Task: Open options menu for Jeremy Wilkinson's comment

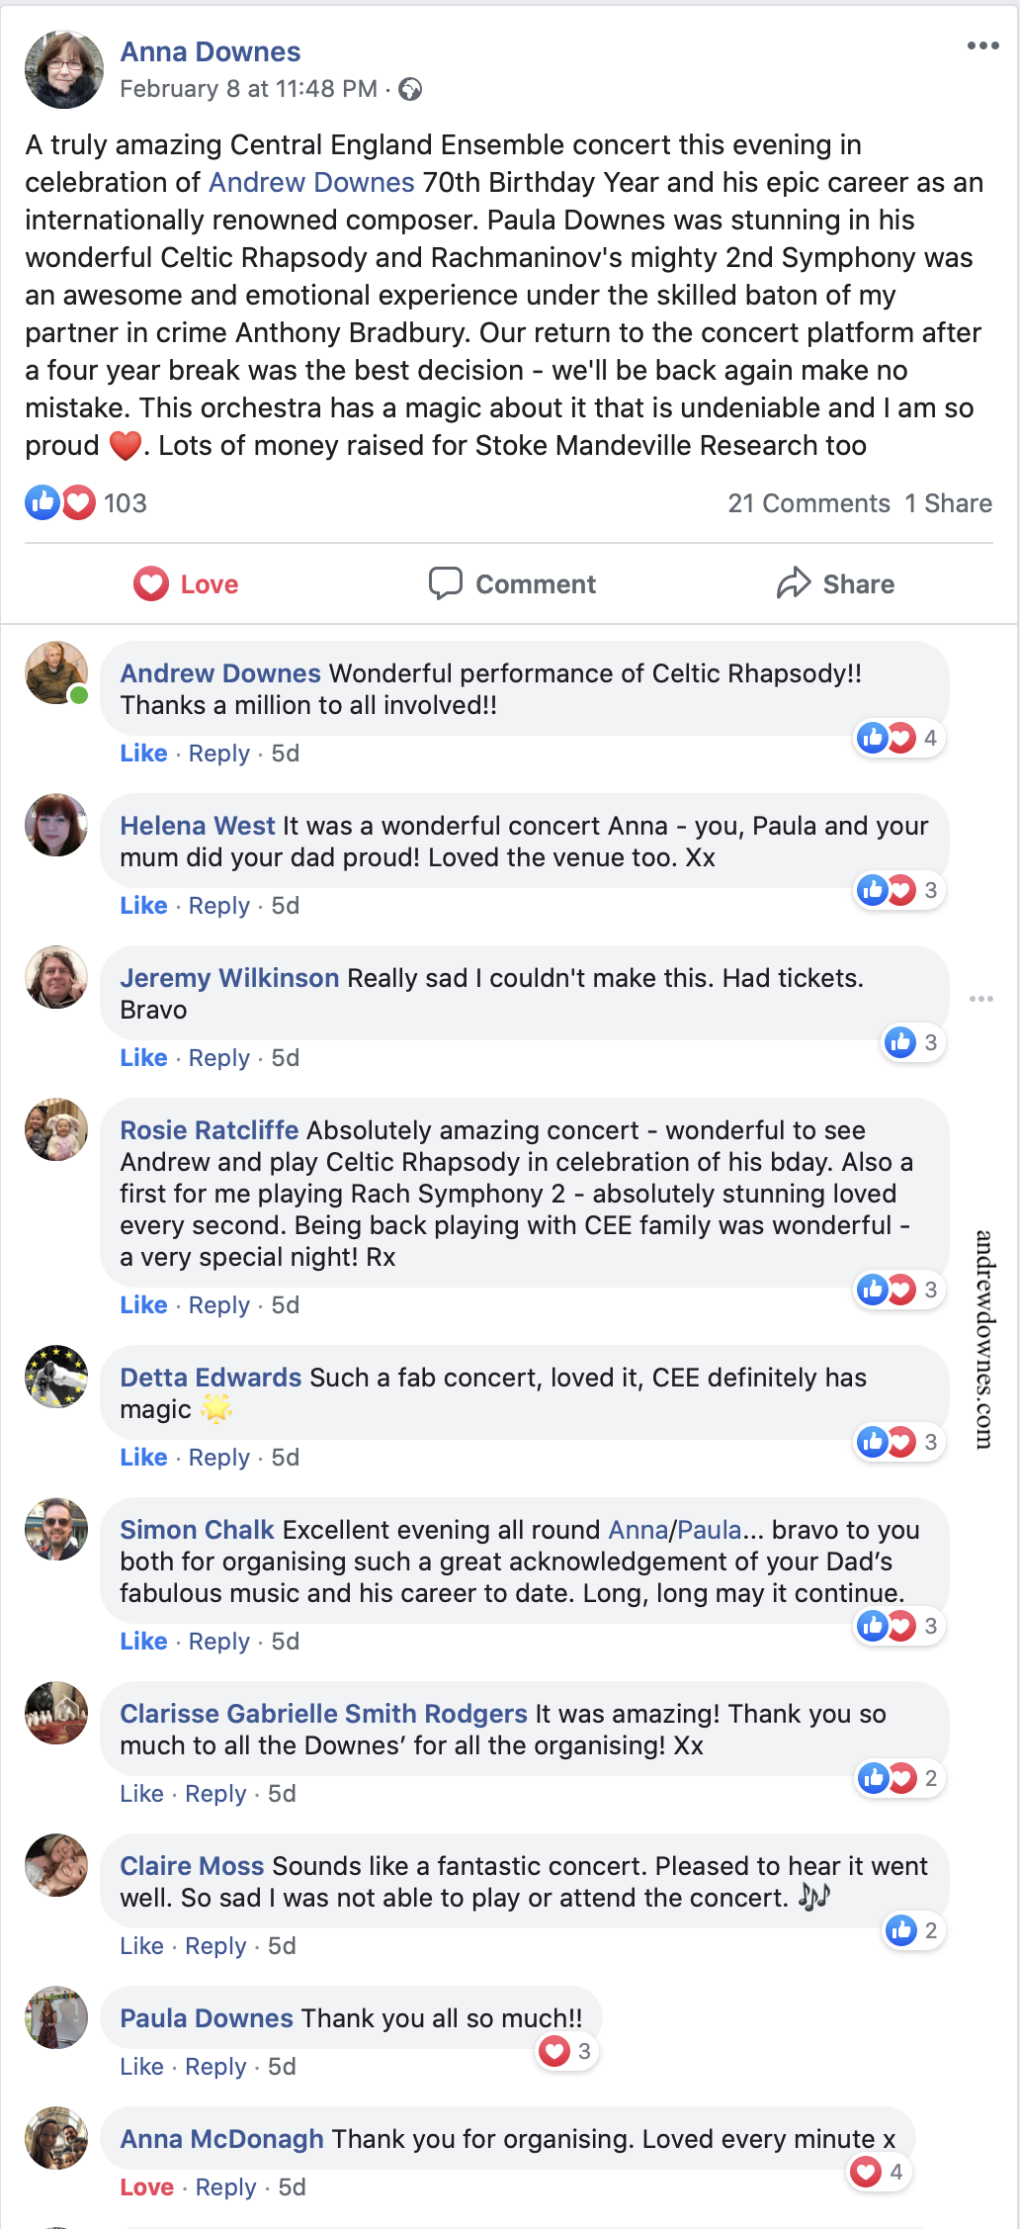Action: tap(980, 999)
